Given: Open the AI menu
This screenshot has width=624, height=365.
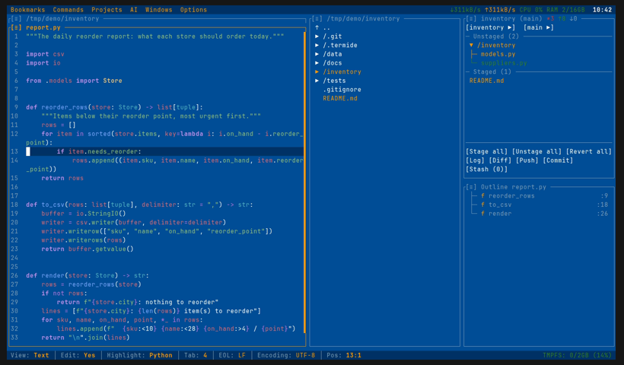Looking at the screenshot, I should point(134,10).
